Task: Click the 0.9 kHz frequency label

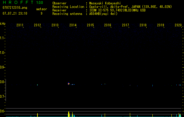Action: [2, 67]
